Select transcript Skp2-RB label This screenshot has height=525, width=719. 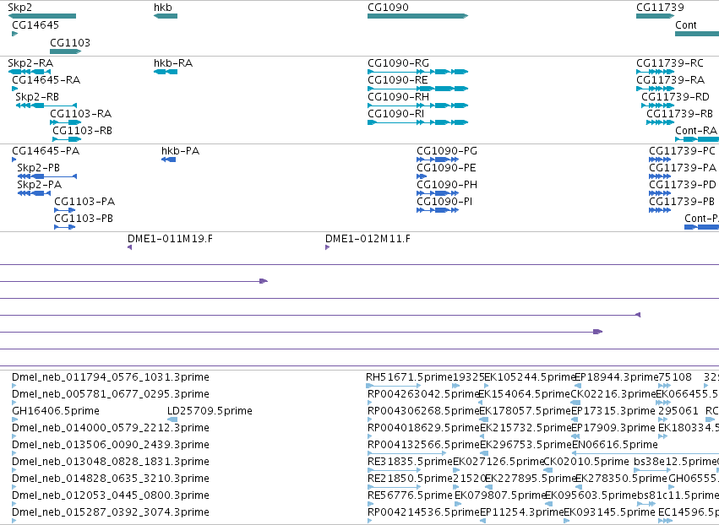[x=36, y=97]
